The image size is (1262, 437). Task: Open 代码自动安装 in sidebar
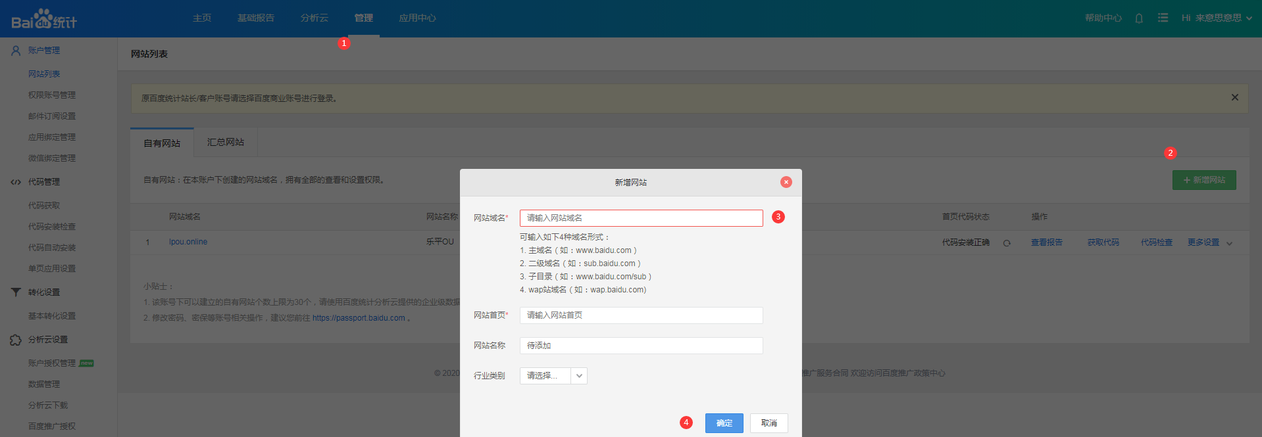click(52, 248)
